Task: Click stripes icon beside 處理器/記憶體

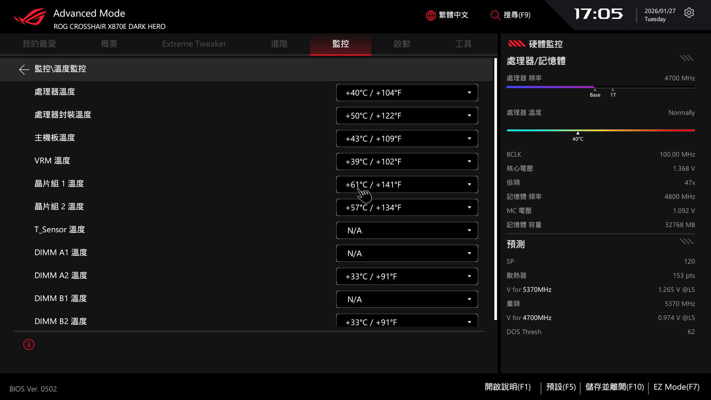Action: point(686,58)
